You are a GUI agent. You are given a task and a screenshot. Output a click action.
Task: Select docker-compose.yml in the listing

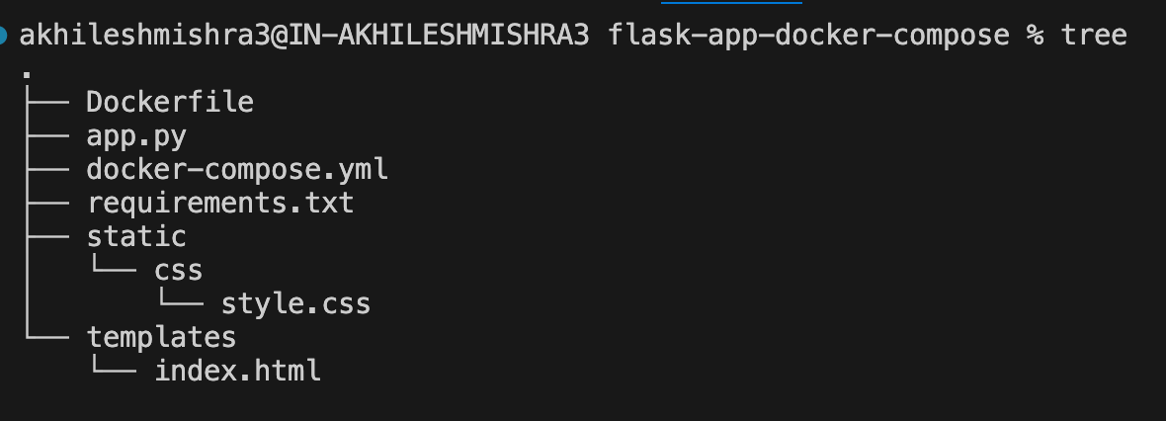click(x=238, y=170)
